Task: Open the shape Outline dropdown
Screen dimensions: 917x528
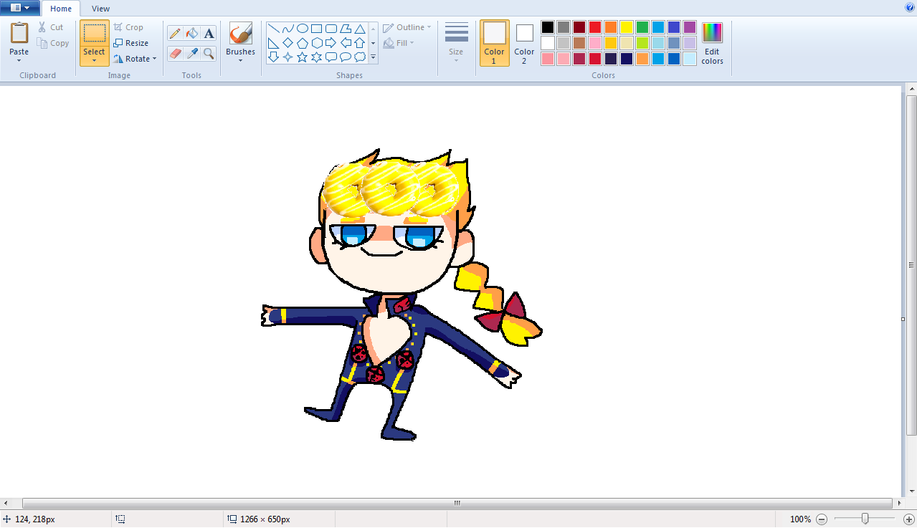Action: tap(407, 27)
